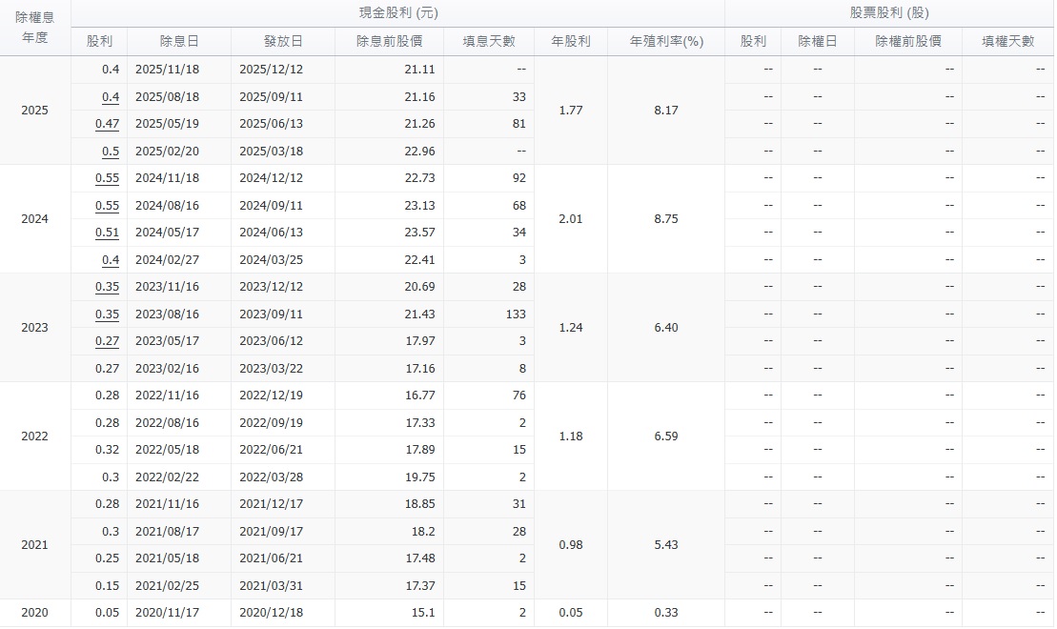Click the underlined 0.5 dividend for 2025/02/20
1057x629 pixels.
(x=110, y=151)
